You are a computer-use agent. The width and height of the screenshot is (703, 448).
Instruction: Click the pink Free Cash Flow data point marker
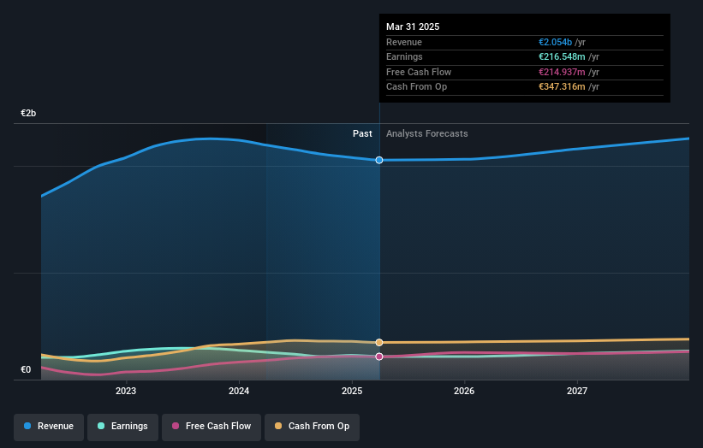379,357
